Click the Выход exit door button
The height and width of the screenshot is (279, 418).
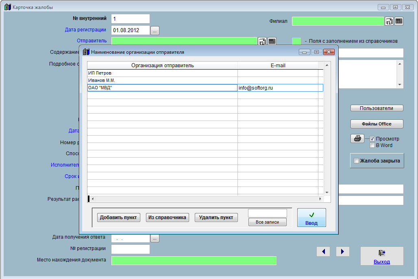382,256
